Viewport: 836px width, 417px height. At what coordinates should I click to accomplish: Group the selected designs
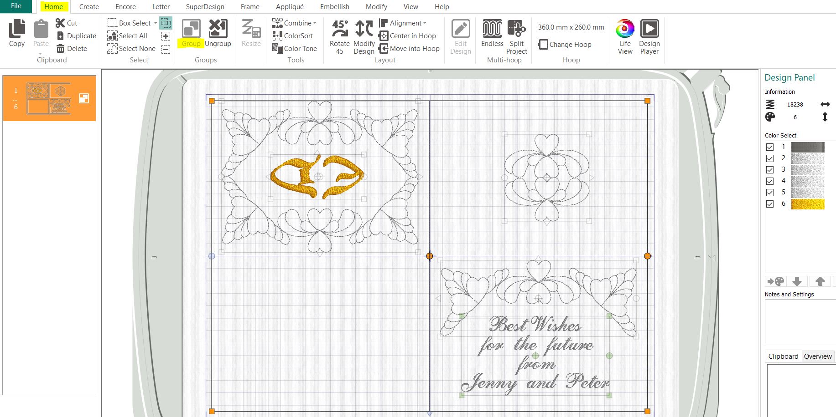click(191, 33)
